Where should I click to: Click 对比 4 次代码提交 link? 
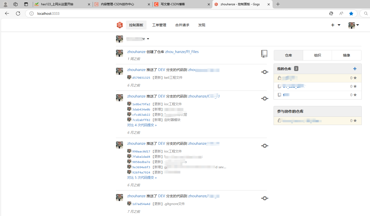click(x=142, y=125)
